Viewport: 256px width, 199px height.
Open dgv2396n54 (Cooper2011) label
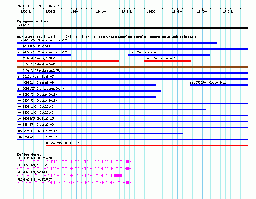(37, 94)
